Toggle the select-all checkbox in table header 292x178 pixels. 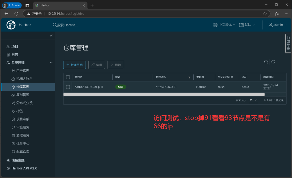(x=68, y=77)
